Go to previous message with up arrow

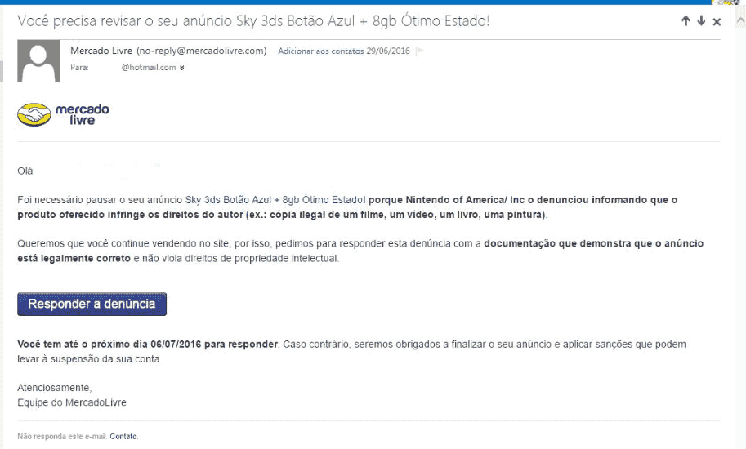pos(685,21)
